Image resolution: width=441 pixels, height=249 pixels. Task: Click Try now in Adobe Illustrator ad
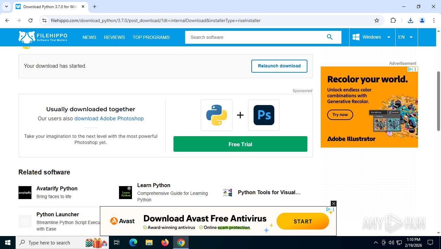pos(340,114)
